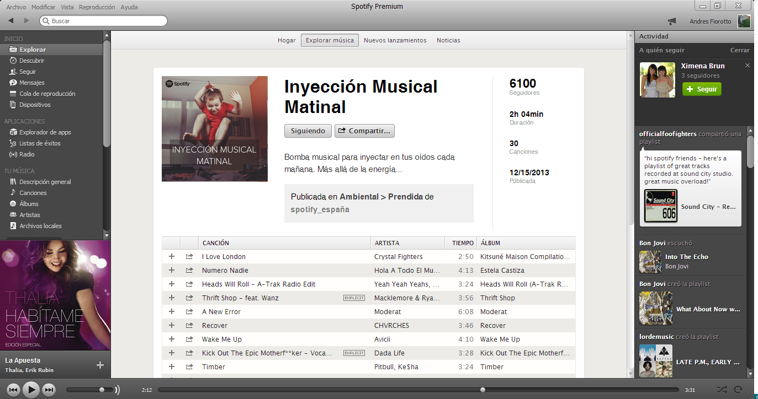
Task: Follow Ximena Brun with Seguir button
Action: tap(702, 89)
